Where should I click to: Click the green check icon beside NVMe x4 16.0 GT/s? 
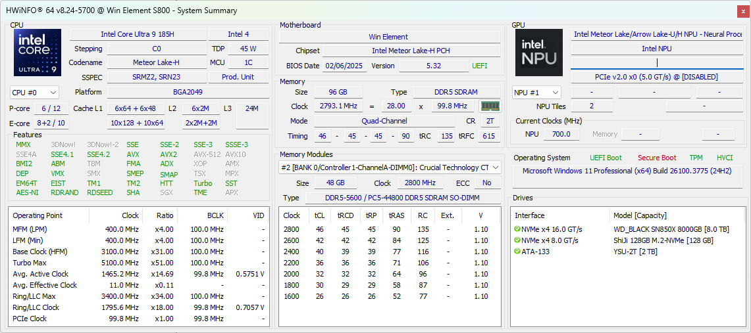[x=517, y=229]
